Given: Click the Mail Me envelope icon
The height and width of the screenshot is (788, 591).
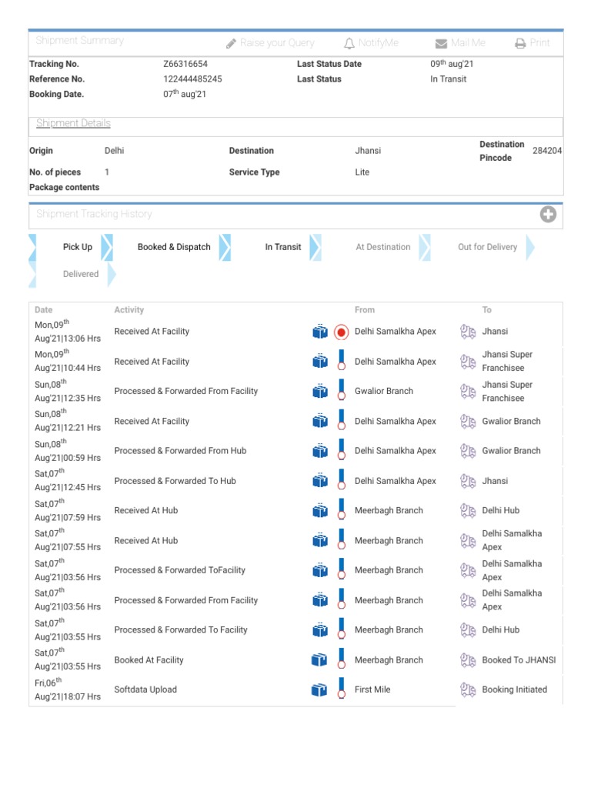Looking at the screenshot, I should 441,44.
